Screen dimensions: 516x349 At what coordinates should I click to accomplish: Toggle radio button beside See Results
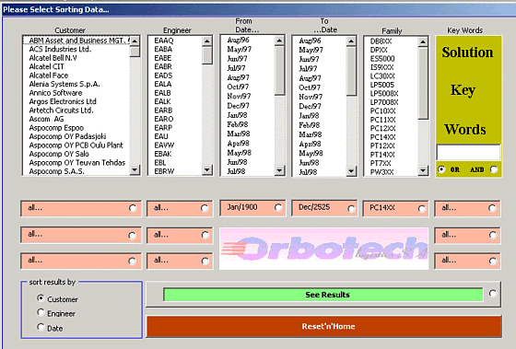[x=493, y=293]
